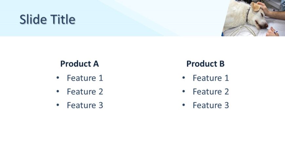Click the Slide Title heading text
The height and width of the screenshot is (160, 285).
[x=47, y=19]
